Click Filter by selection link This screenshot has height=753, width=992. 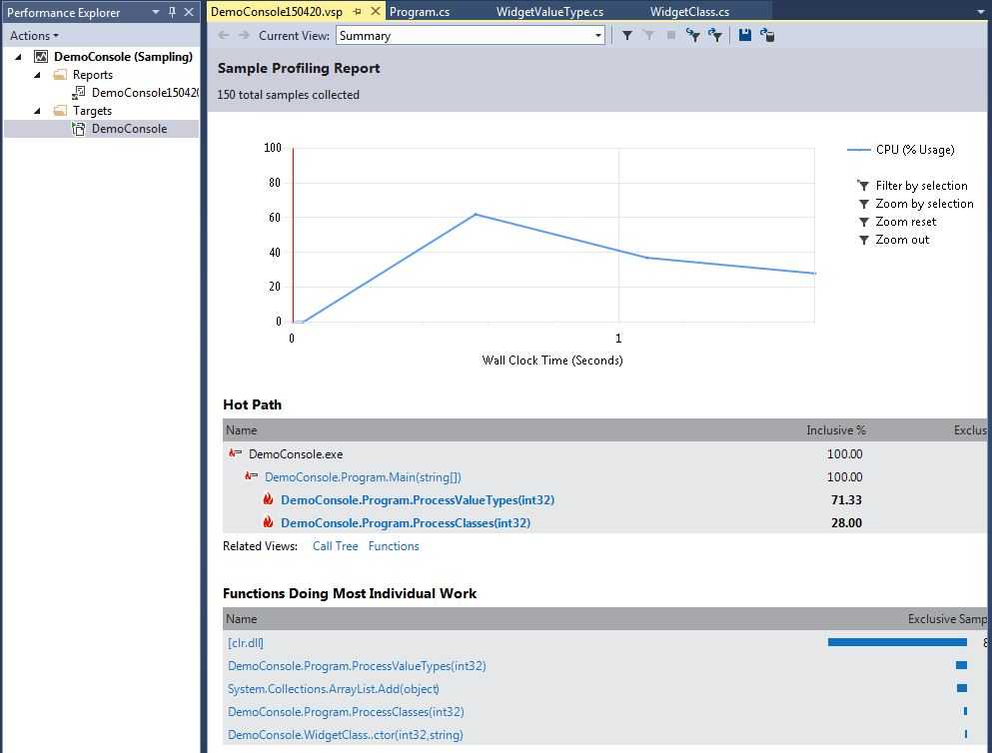click(921, 186)
